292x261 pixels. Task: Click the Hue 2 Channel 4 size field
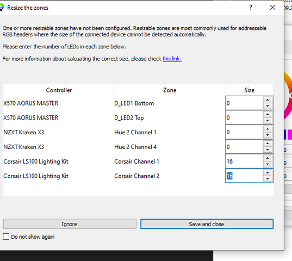(x=244, y=147)
